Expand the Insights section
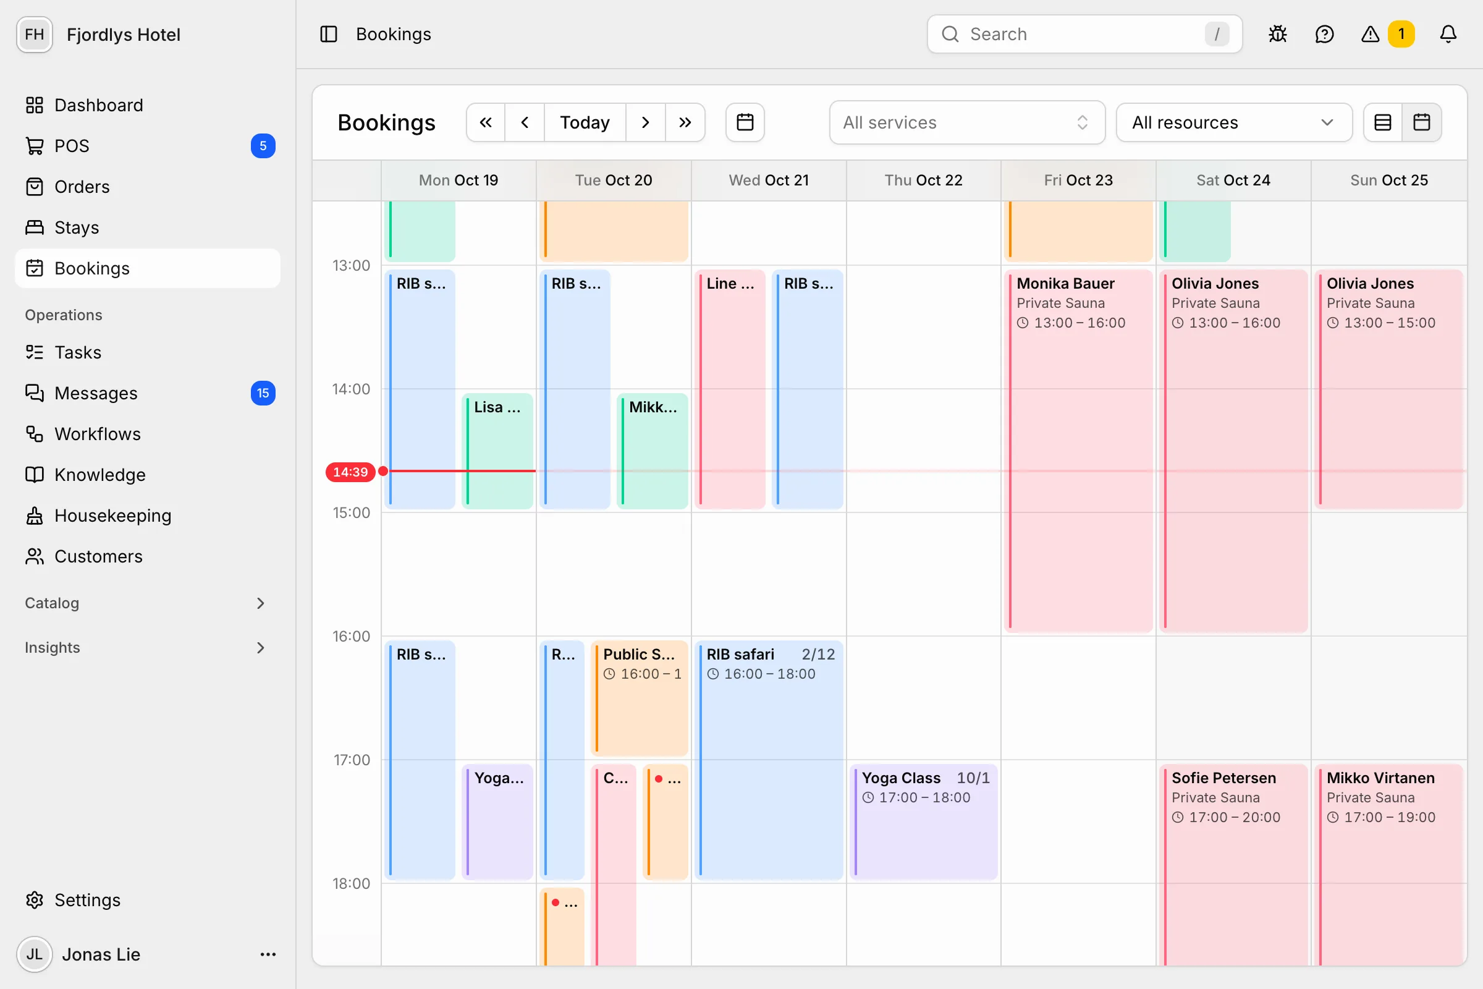1483x989 pixels. click(148, 648)
